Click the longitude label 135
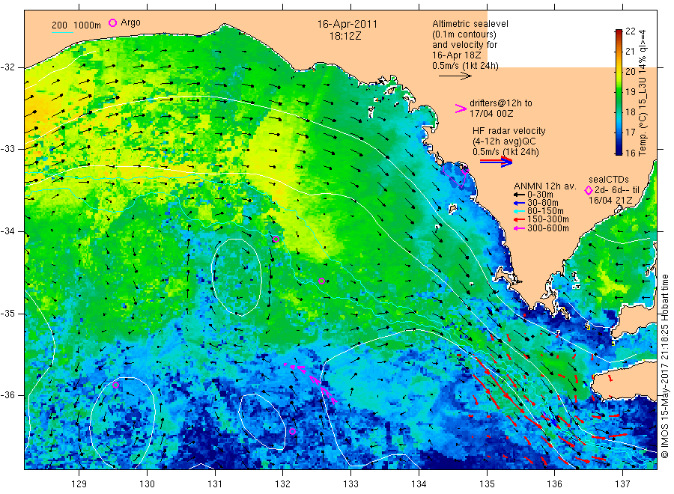The height and width of the screenshot is (494, 674). [x=487, y=484]
